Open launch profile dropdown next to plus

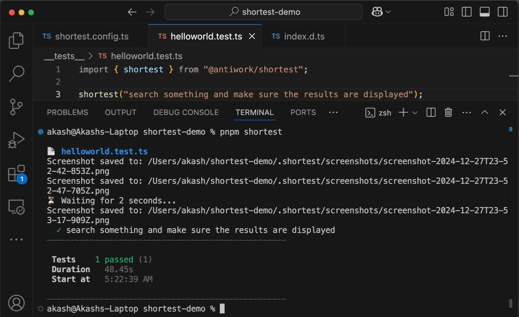415,113
